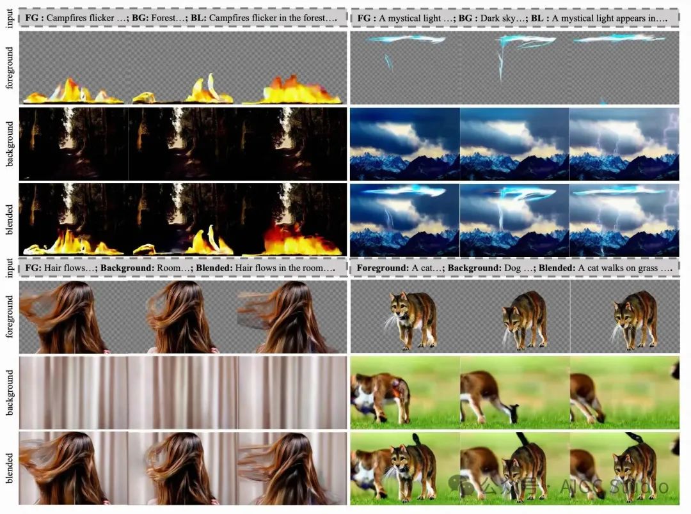Select the dark forest background strip without flames
Image resolution: width=691 pixels, height=514 pixels.
[x=183, y=144]
